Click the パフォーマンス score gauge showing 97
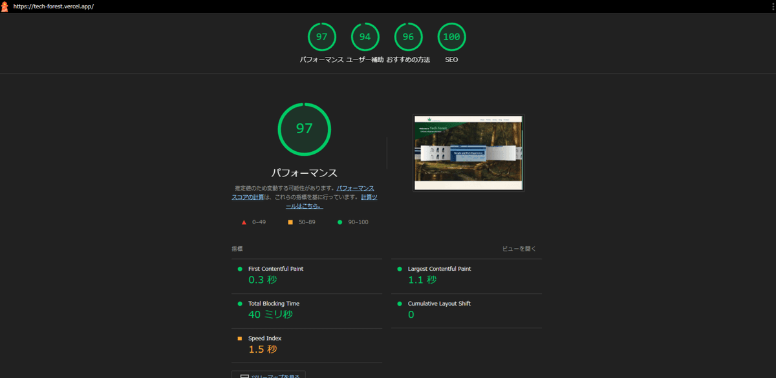This screenshot has height=378, width=776. coord(322,37)
